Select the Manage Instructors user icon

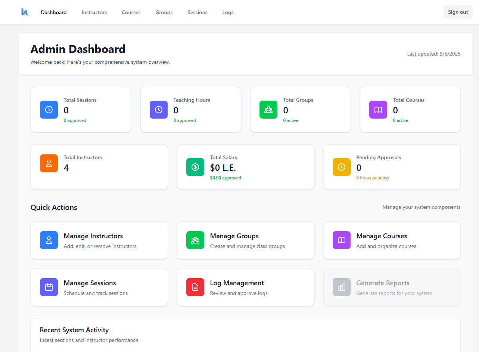(49, 240)
